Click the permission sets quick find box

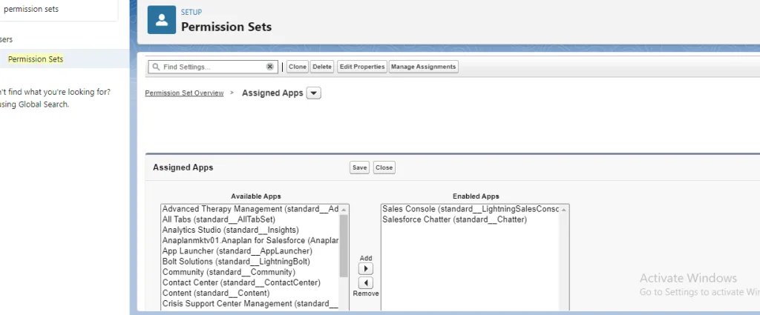click(x=58, y=10)
